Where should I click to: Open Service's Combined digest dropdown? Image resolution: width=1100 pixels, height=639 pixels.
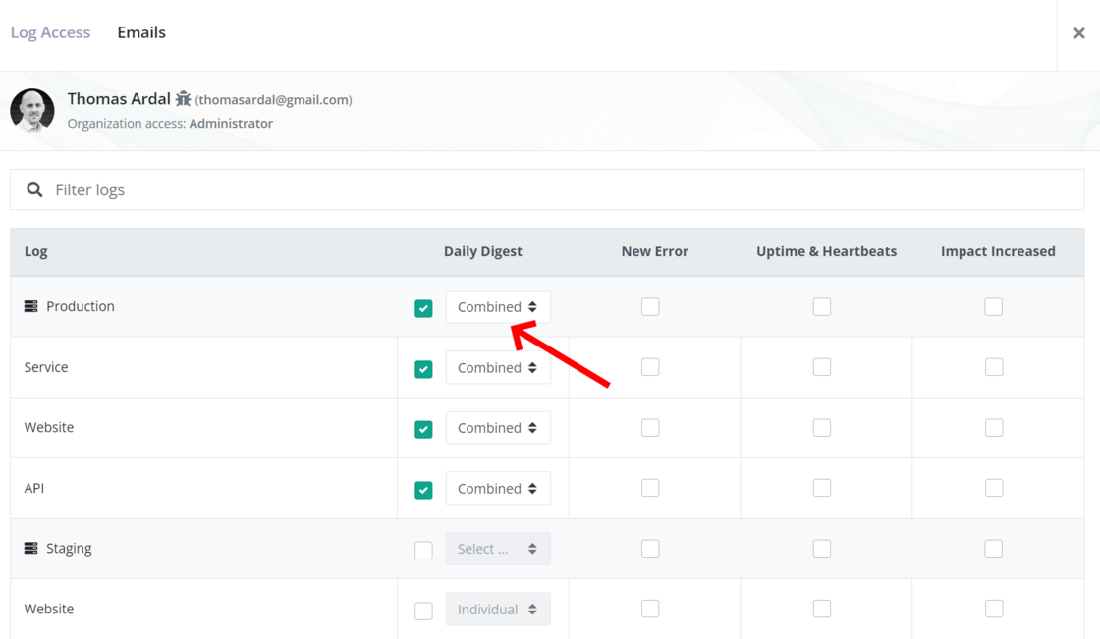(x=498, y=367)
